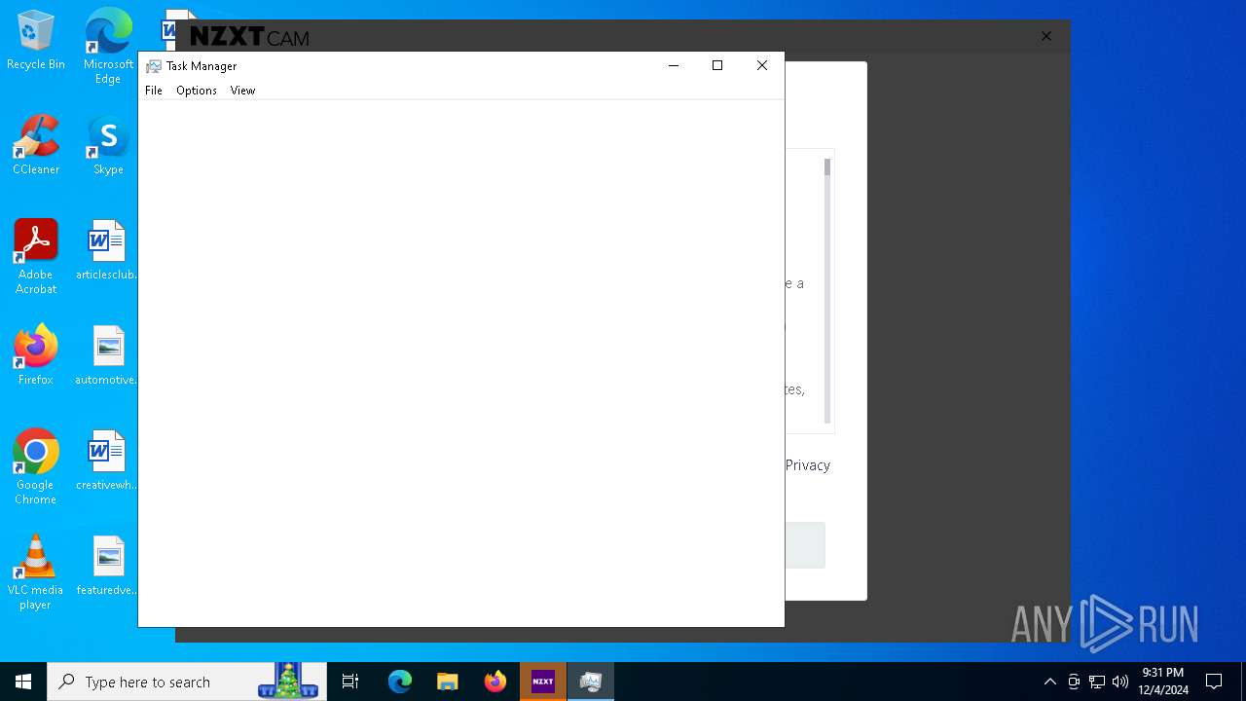Select featuredve image file icon

(x=107, y=566)
